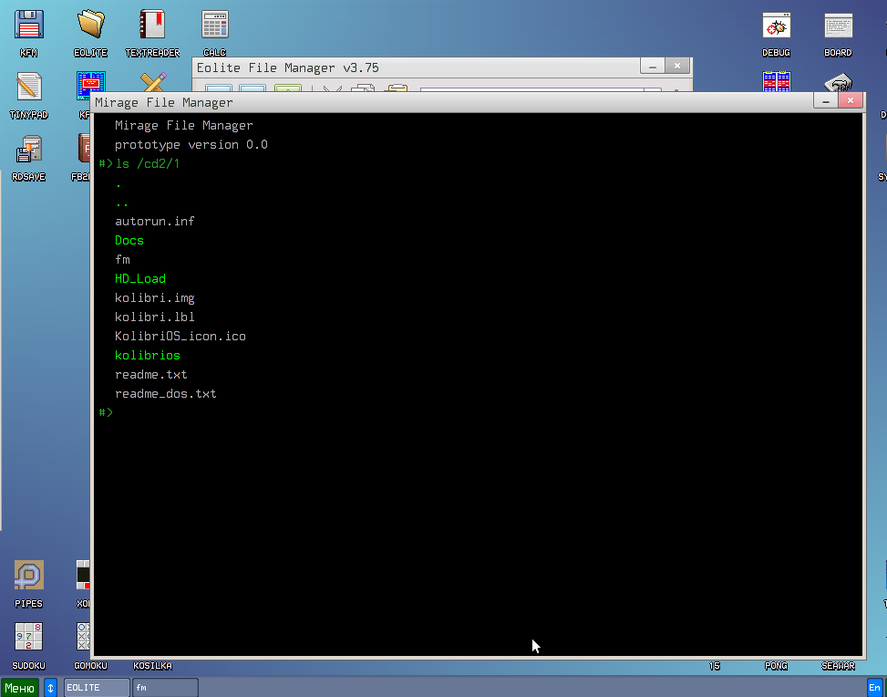Launch the RDSAVE desktop icon
This screenshot has width=887, height=697.
(28, 150)
